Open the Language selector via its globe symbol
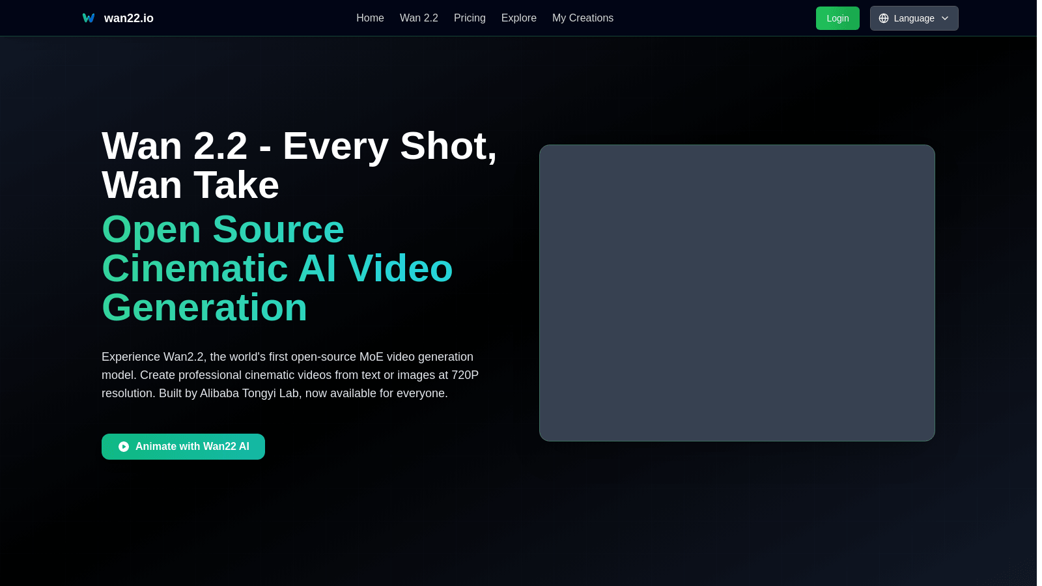This screenshot has width=1042, height=586. click(884, 18)
